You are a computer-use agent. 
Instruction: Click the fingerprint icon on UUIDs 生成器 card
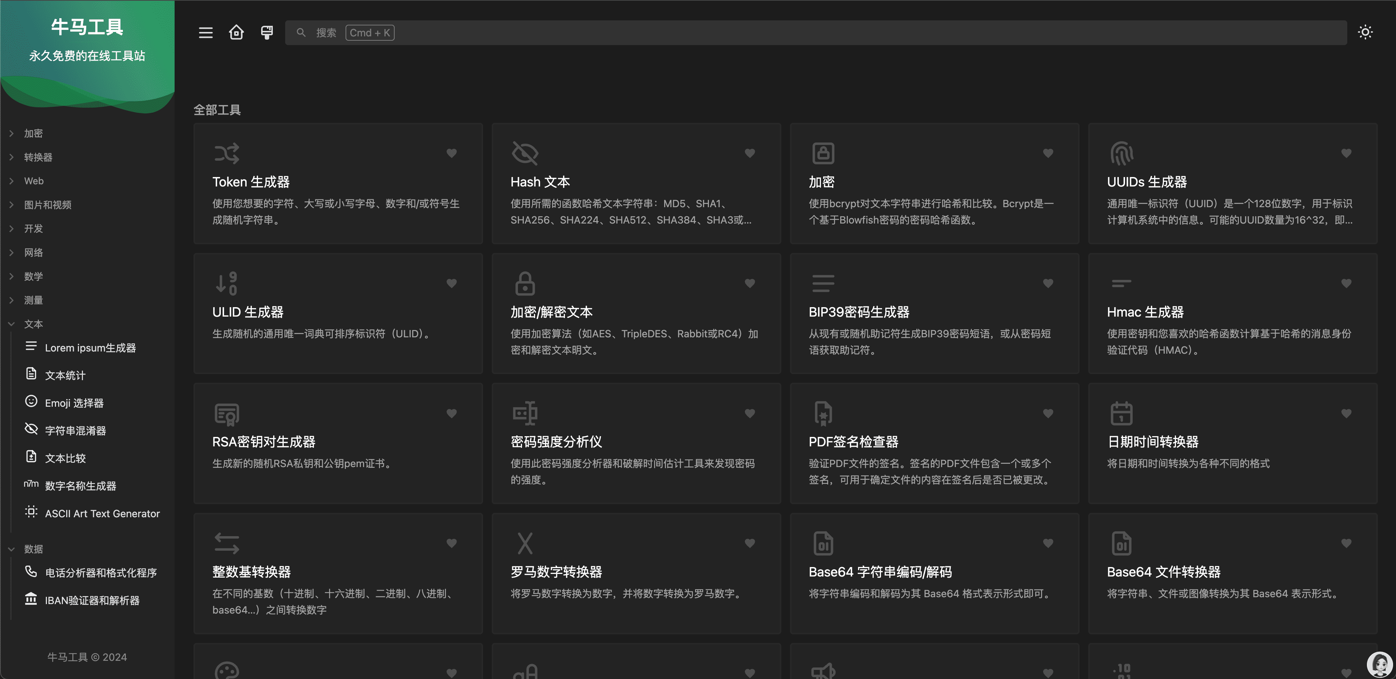pyautogui.click(x=1121, y=153)
